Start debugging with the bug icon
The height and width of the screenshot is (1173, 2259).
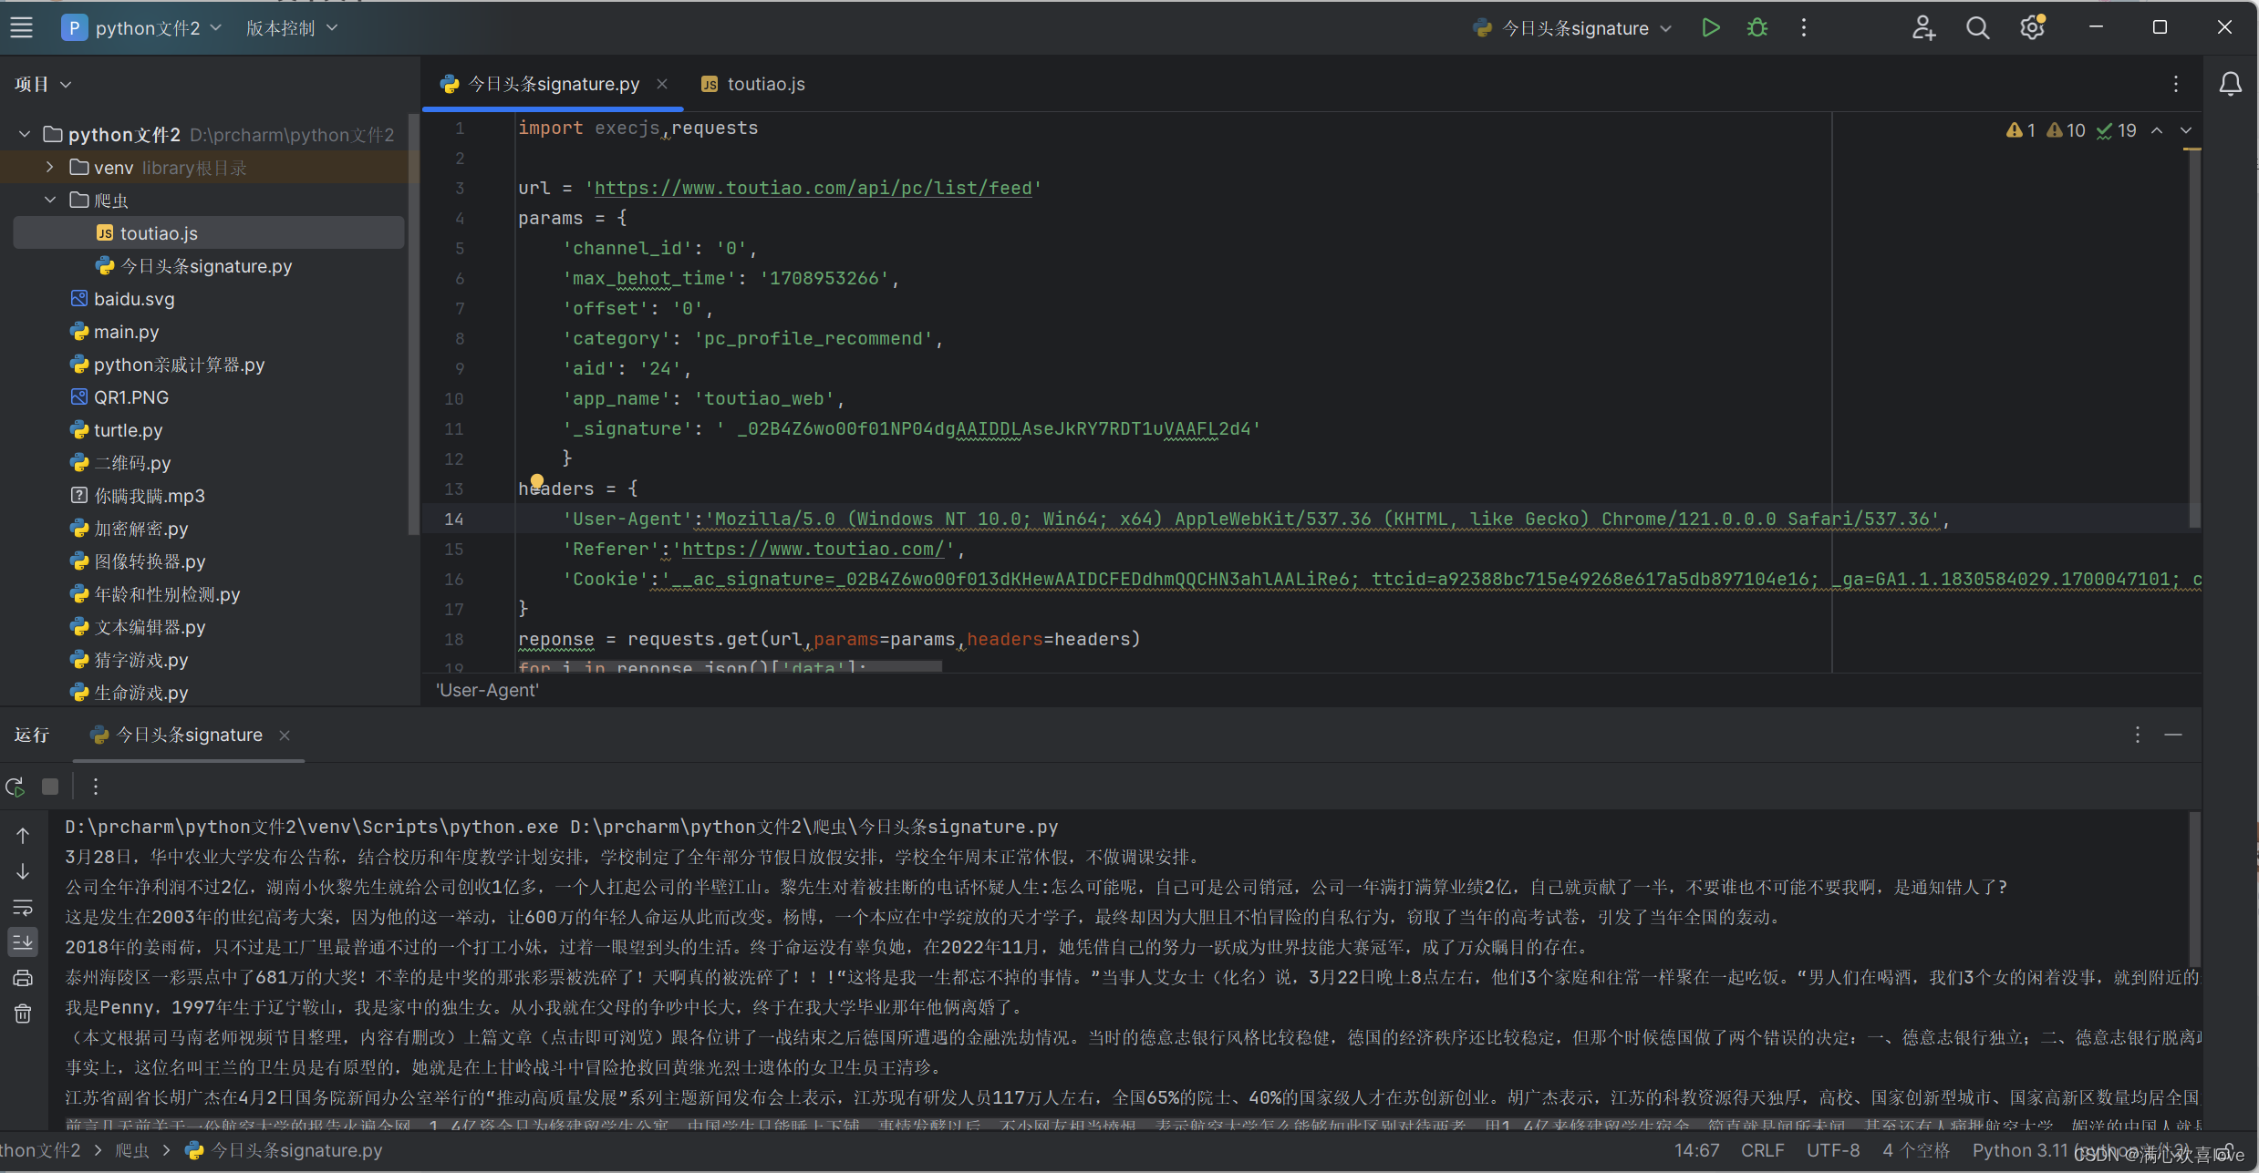tap(1757, 28)
